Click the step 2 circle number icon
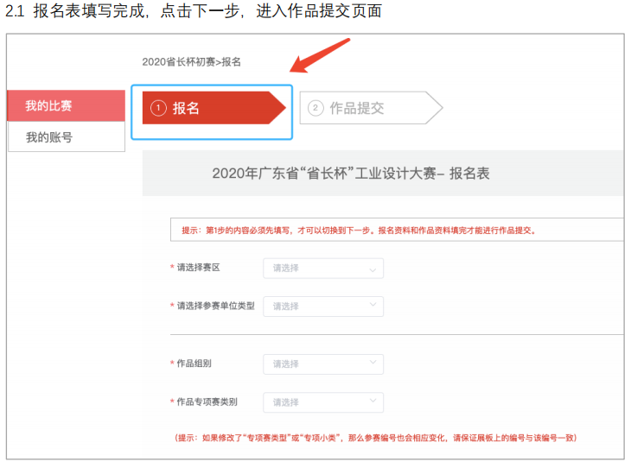Viewport: 631px width, 468px height. coord(315,108)
